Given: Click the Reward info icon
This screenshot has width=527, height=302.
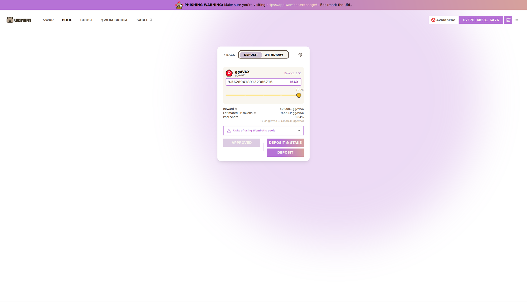Looking at the screenshot, I should (236, 109).
